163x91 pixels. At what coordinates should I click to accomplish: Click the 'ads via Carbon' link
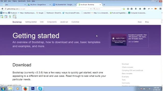[133, 42]
